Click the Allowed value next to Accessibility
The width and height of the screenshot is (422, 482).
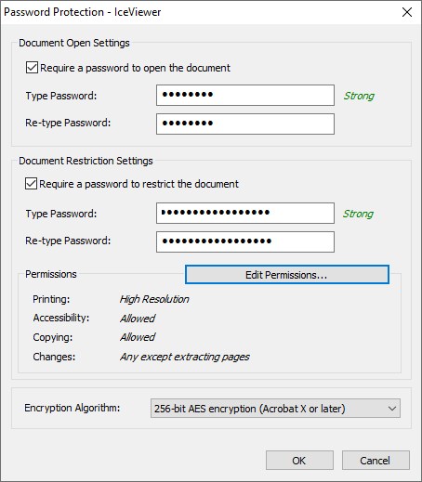tap(138, 319)
